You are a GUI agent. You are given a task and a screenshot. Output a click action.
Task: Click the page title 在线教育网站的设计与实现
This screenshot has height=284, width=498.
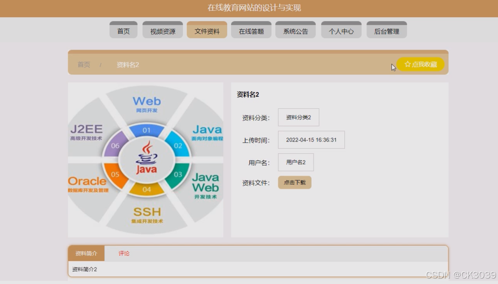pyautogui.click(x=254, y=8)
